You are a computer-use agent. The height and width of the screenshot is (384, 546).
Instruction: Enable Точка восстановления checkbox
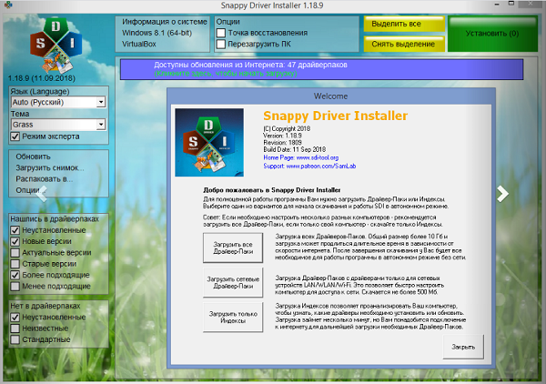click(x=221, y=33)
